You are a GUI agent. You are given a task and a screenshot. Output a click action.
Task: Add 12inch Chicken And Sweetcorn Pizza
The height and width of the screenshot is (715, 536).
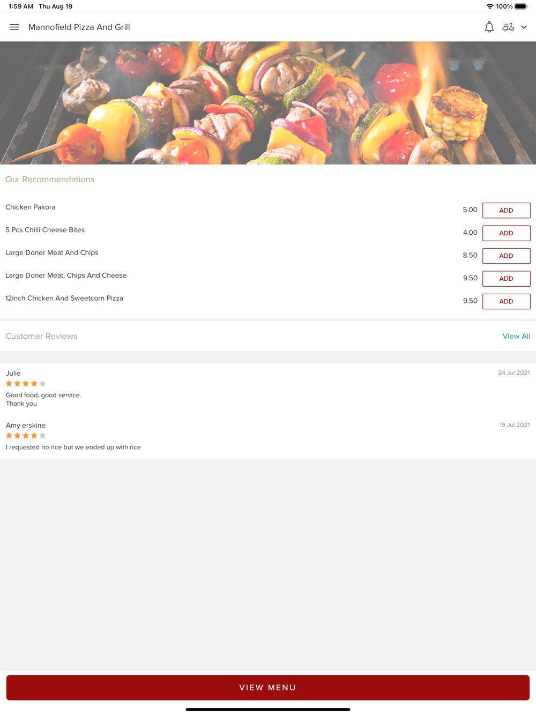(x=507, y=302)
